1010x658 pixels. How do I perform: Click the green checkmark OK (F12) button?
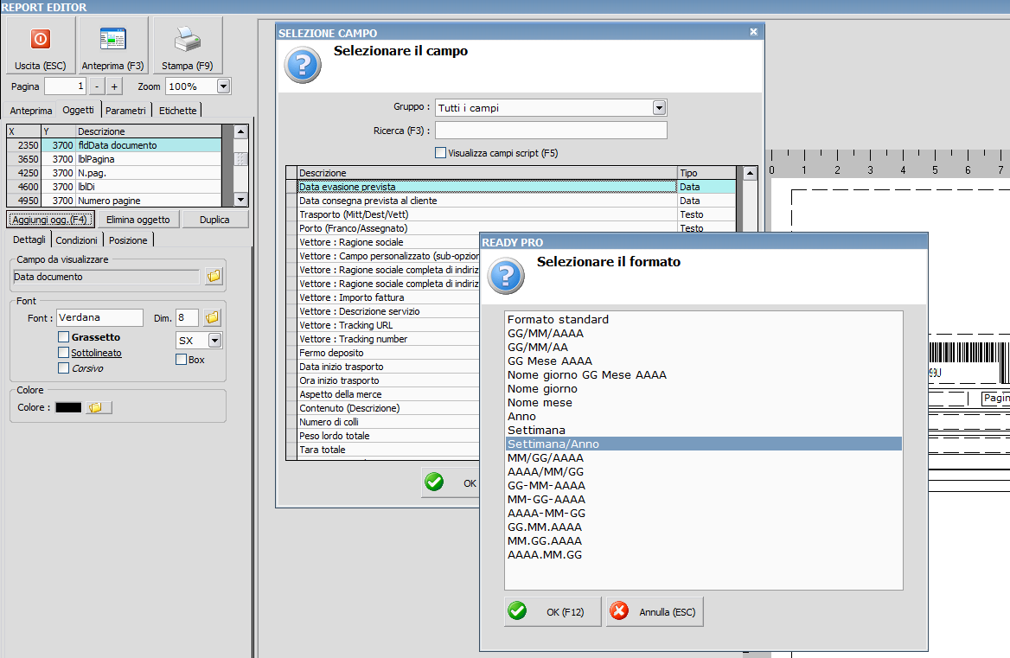(x=552, y=611)
